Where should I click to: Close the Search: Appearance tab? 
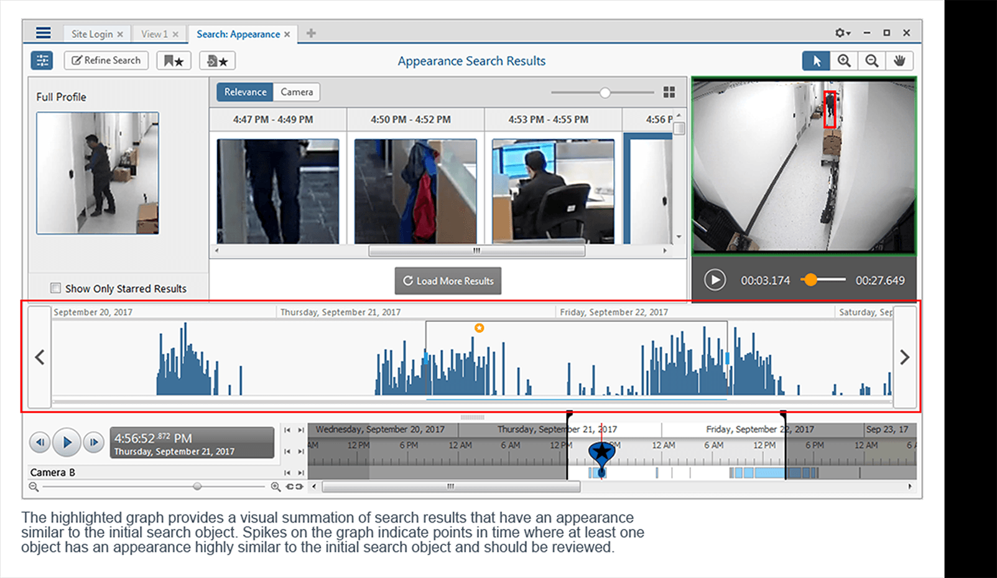pyautogui.click(x=287, y=35)
